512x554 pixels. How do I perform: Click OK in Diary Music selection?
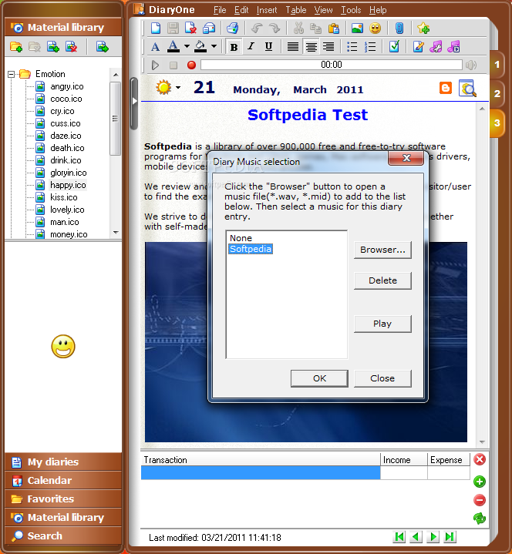pos(319,378)
